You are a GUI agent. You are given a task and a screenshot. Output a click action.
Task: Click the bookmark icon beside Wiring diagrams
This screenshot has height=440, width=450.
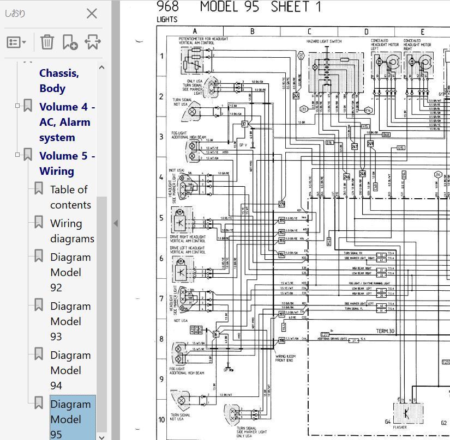(39, 222)
